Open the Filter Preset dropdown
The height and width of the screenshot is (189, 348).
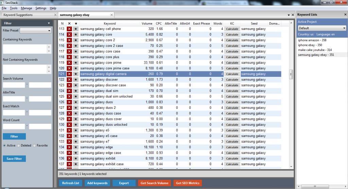tap(35, 31)
